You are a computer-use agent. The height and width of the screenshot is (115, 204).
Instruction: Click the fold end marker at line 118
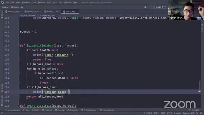click(19, 96)
